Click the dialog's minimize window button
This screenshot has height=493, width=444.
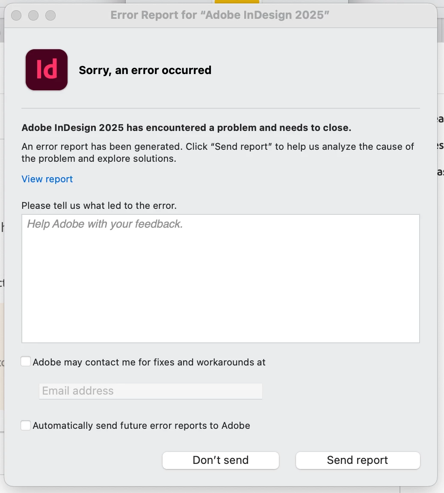pyautogui.click(x=33, y=15)
